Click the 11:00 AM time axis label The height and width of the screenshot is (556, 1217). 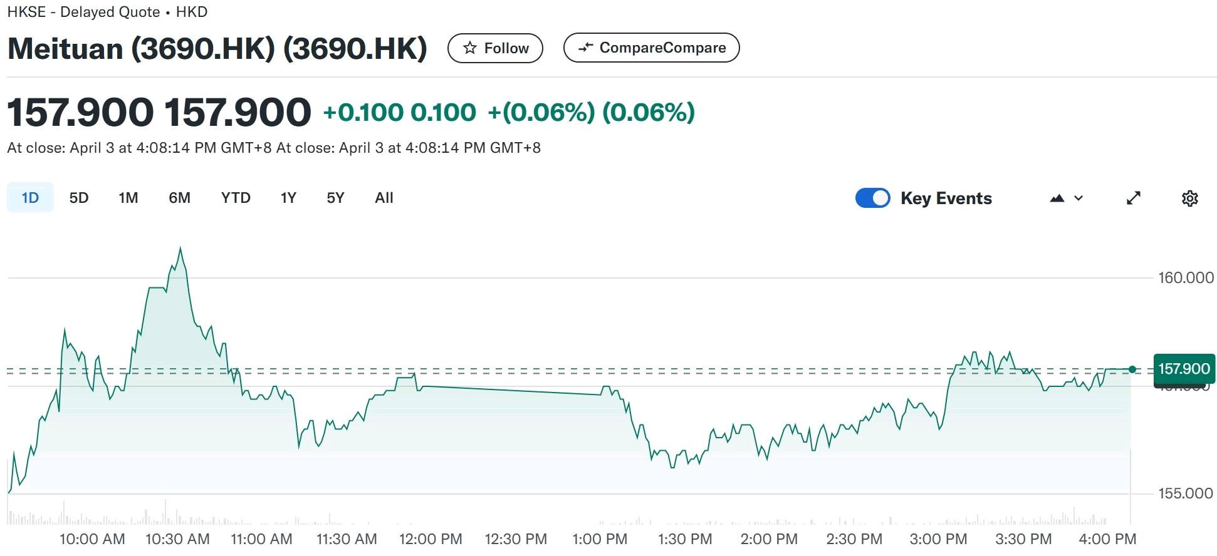coord(261,539)
